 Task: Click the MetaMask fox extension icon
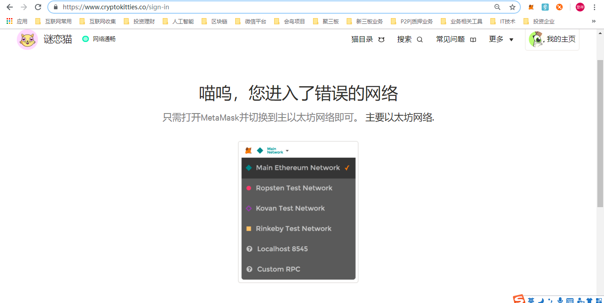[x=531, y=7]
